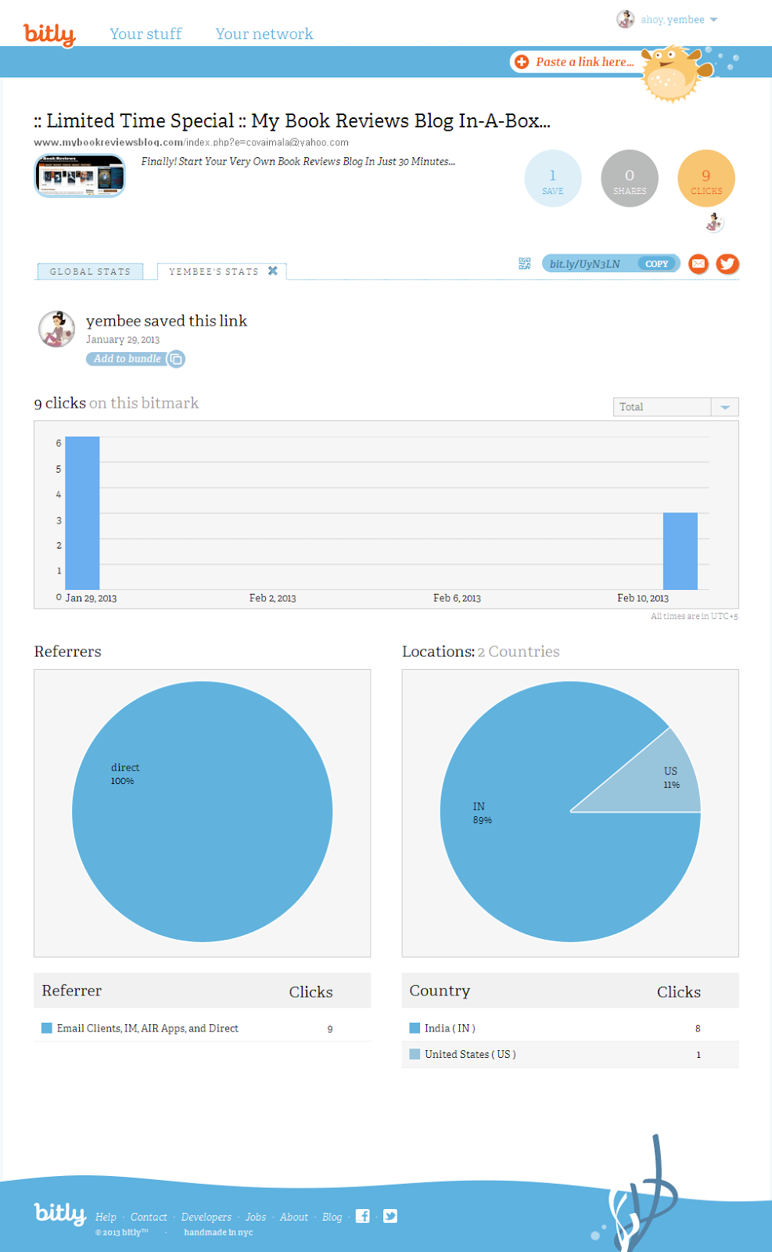Open Developers footer link

pyautogui.click(x=206, y=1217)
